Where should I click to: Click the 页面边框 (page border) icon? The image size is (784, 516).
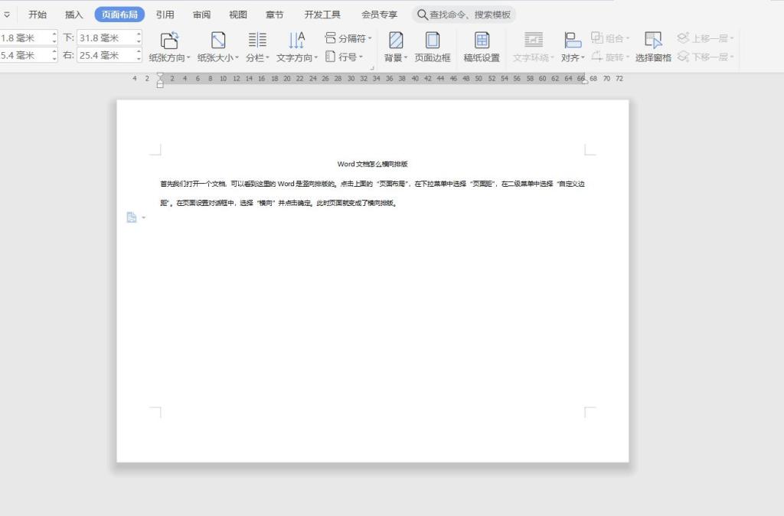tap(433, 41)
